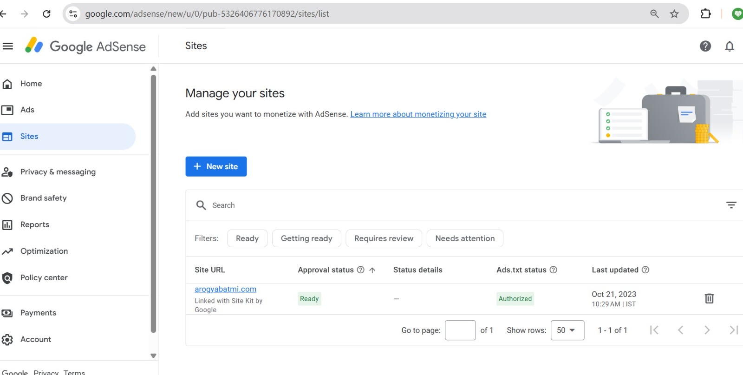This screenshot has height=375, width=743.
Task: Click the Go to page input box
Action: [460, 330]
